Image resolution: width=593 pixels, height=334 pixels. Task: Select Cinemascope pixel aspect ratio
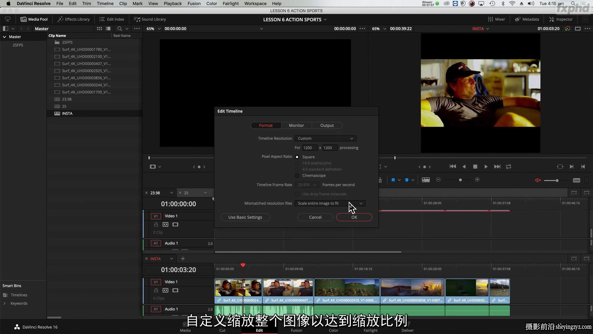tap(297, 176)
